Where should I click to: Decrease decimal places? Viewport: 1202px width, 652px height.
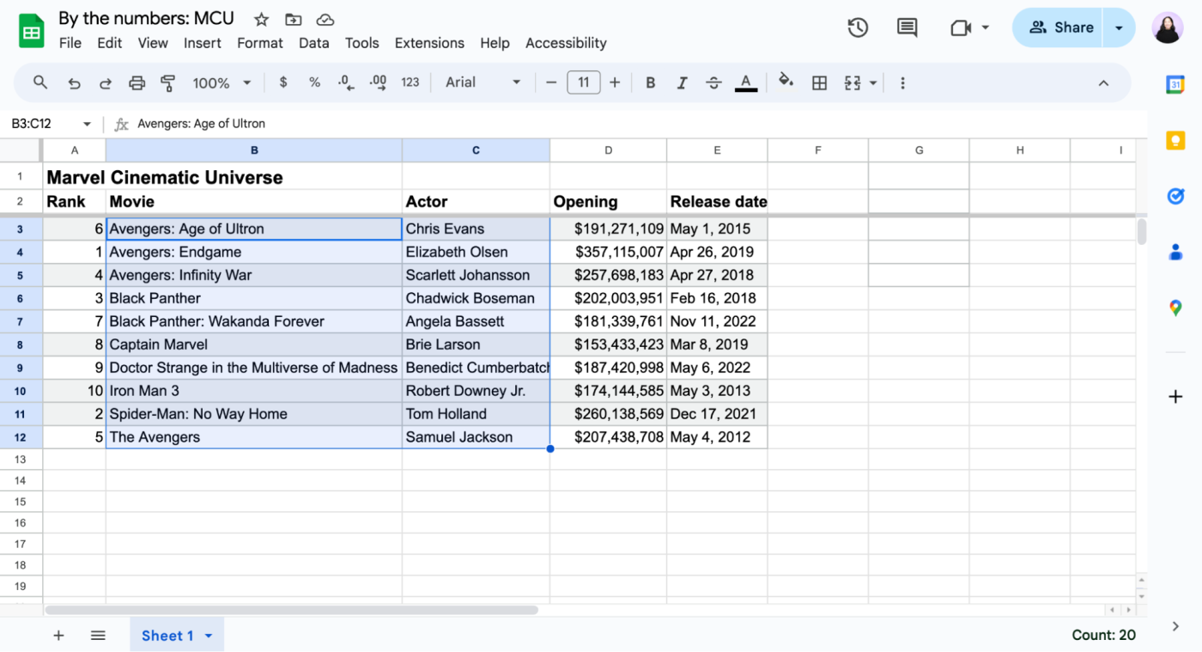346,82
